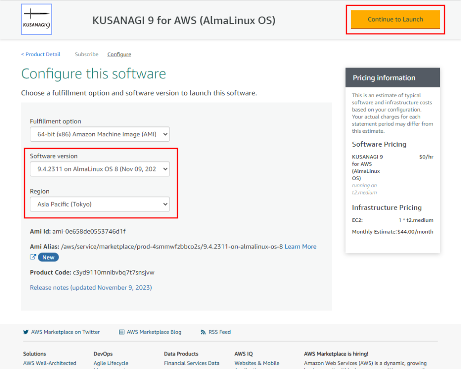Go back to Product Detail
This screenshot has height=369, width=461.
(41, 54)
